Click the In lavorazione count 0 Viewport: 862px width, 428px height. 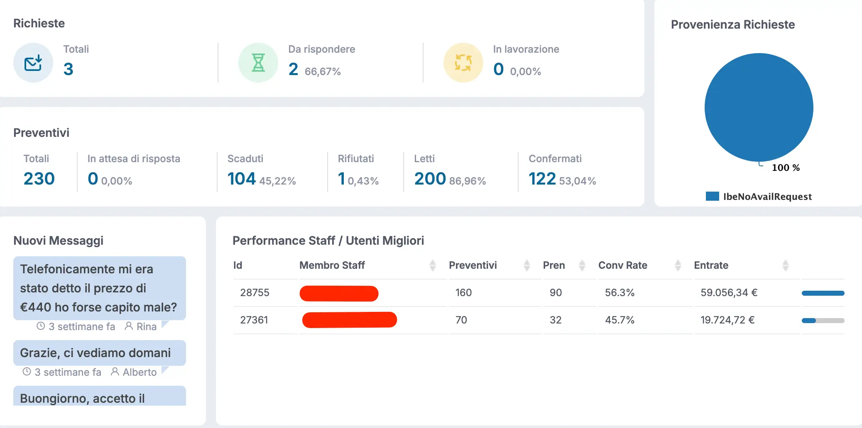498,69
